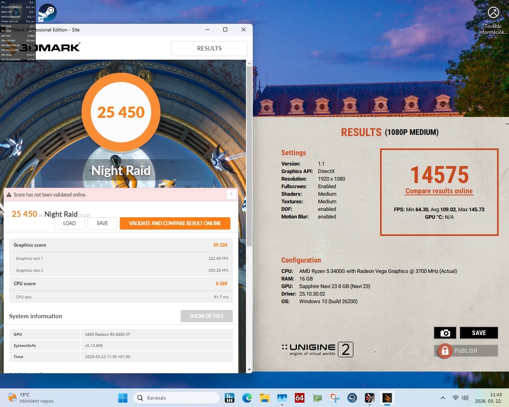Click SHOW DETAILS in System information
Image resolution: width=509 pixels, height=407 pixels.
pos(207,316)
